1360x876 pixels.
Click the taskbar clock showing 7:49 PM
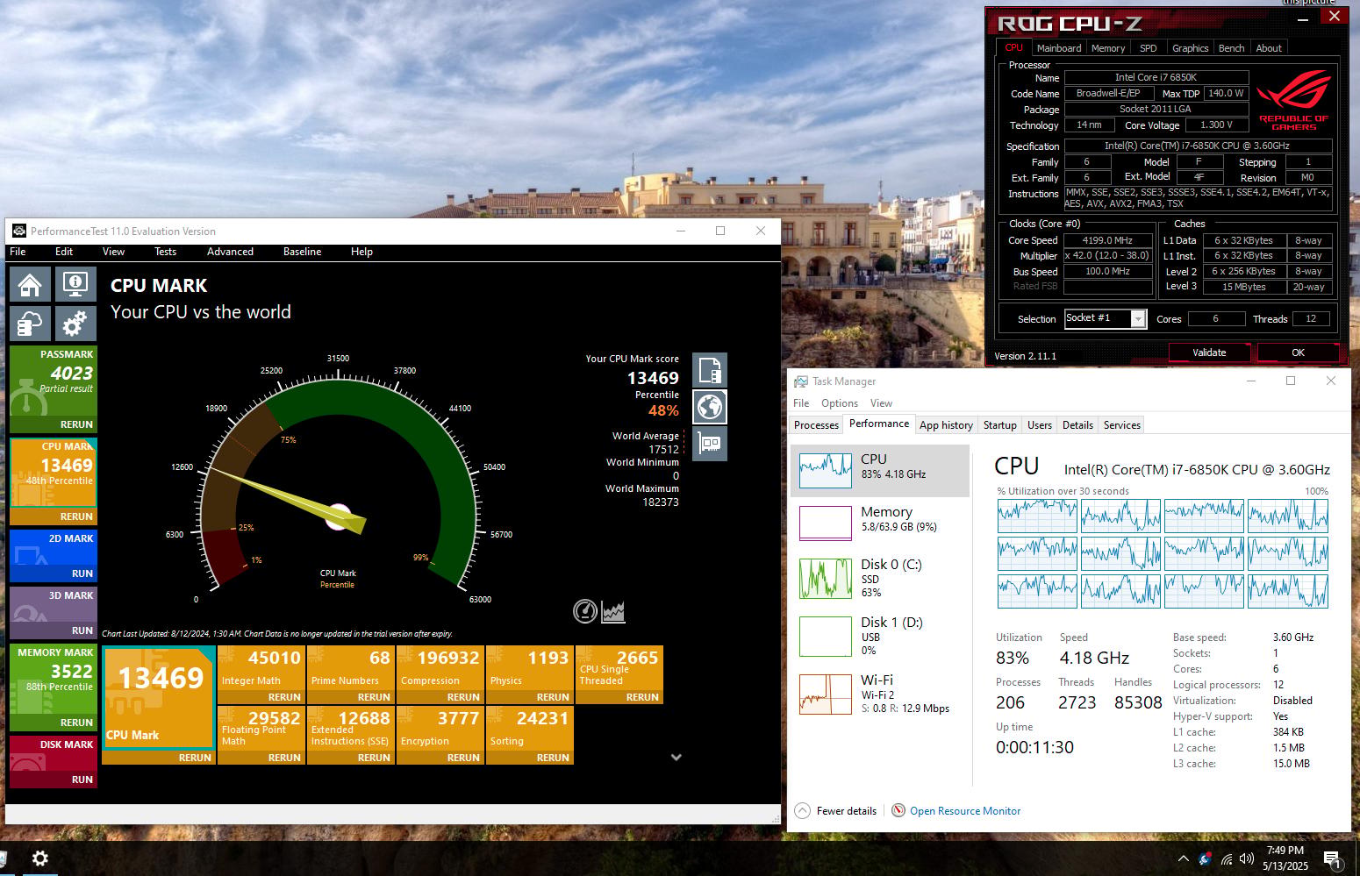coord(1285,858)
